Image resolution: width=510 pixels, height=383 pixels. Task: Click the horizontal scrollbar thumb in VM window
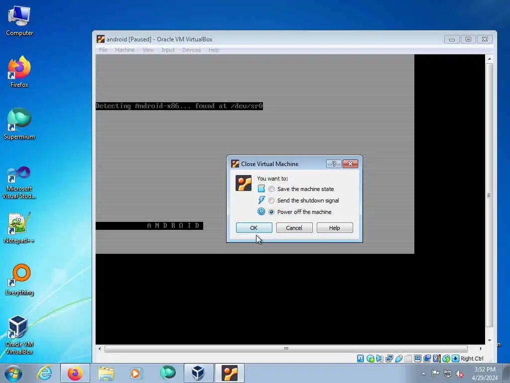click(x=286, y=349)
